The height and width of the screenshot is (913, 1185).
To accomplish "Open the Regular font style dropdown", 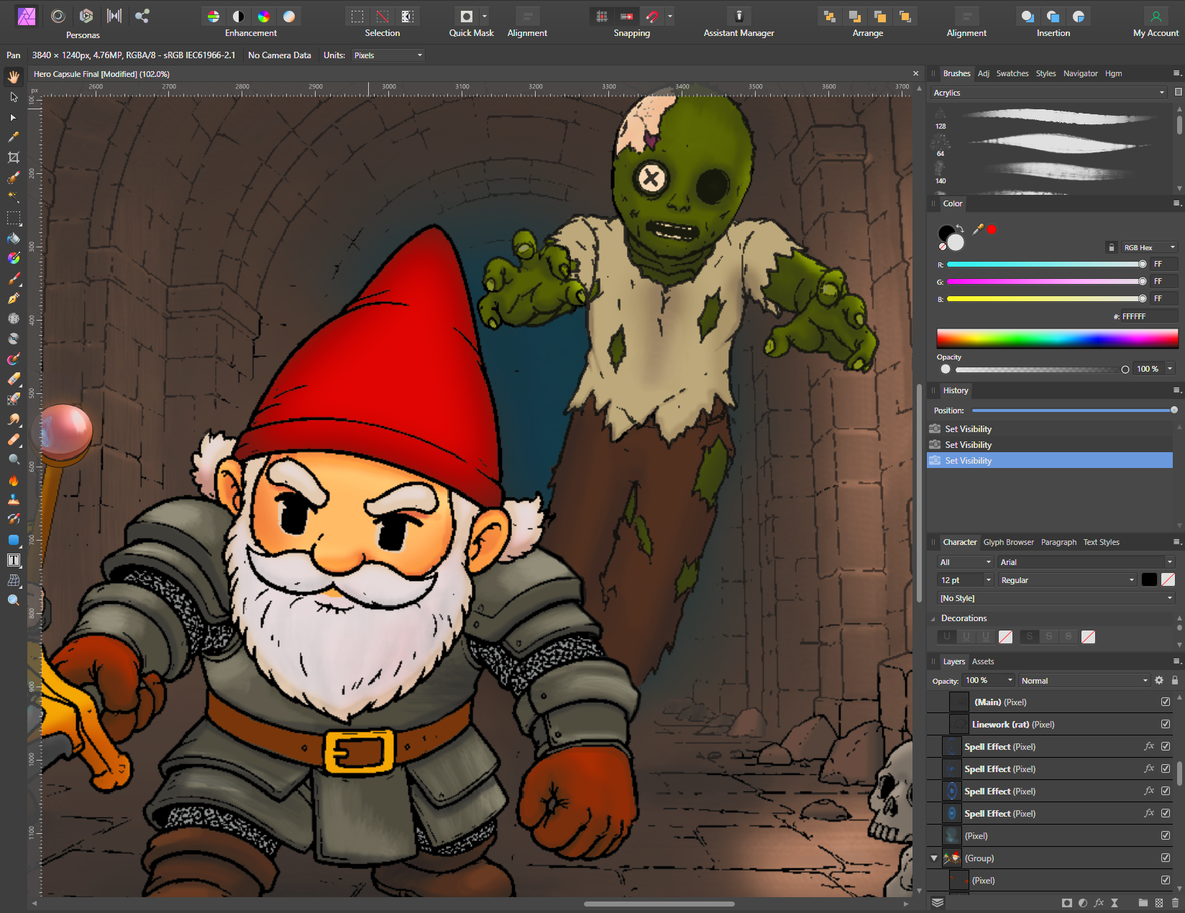I will click(x=1067, y=580).
